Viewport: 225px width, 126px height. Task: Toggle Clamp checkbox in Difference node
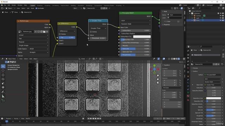click(60, 34)
